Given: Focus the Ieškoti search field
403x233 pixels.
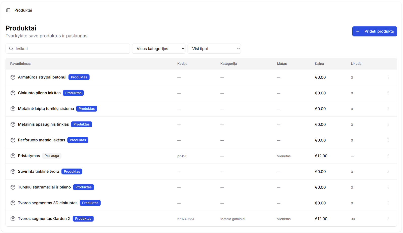Looking at the screenshot, I should (71, 49).
